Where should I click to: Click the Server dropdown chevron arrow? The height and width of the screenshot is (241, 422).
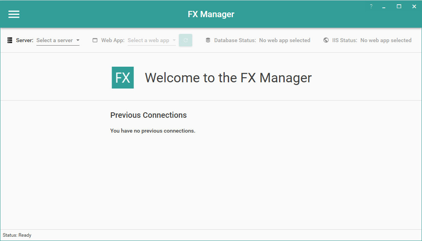point(78,40)
